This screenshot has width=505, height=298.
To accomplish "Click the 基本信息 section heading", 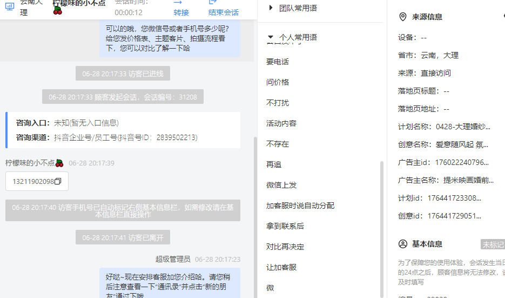I will tap(427, 244).
